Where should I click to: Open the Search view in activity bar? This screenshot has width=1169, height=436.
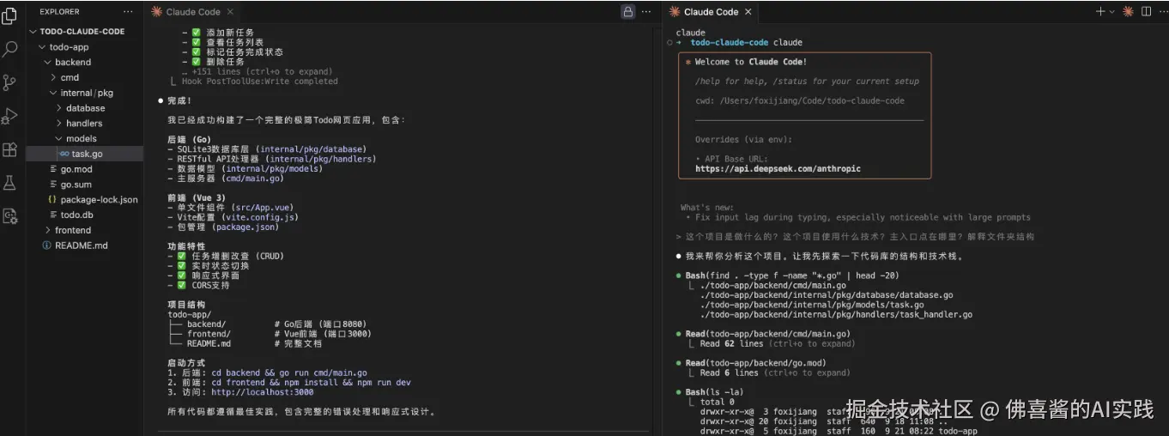click(x=10, y=49)
